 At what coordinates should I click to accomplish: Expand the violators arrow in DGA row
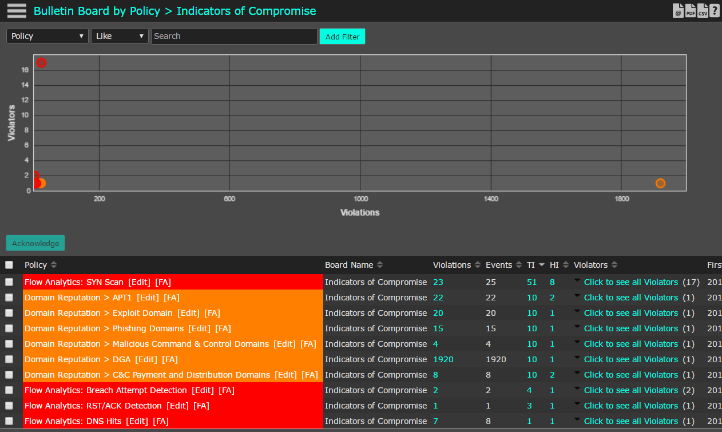click(x=577, y=357)
